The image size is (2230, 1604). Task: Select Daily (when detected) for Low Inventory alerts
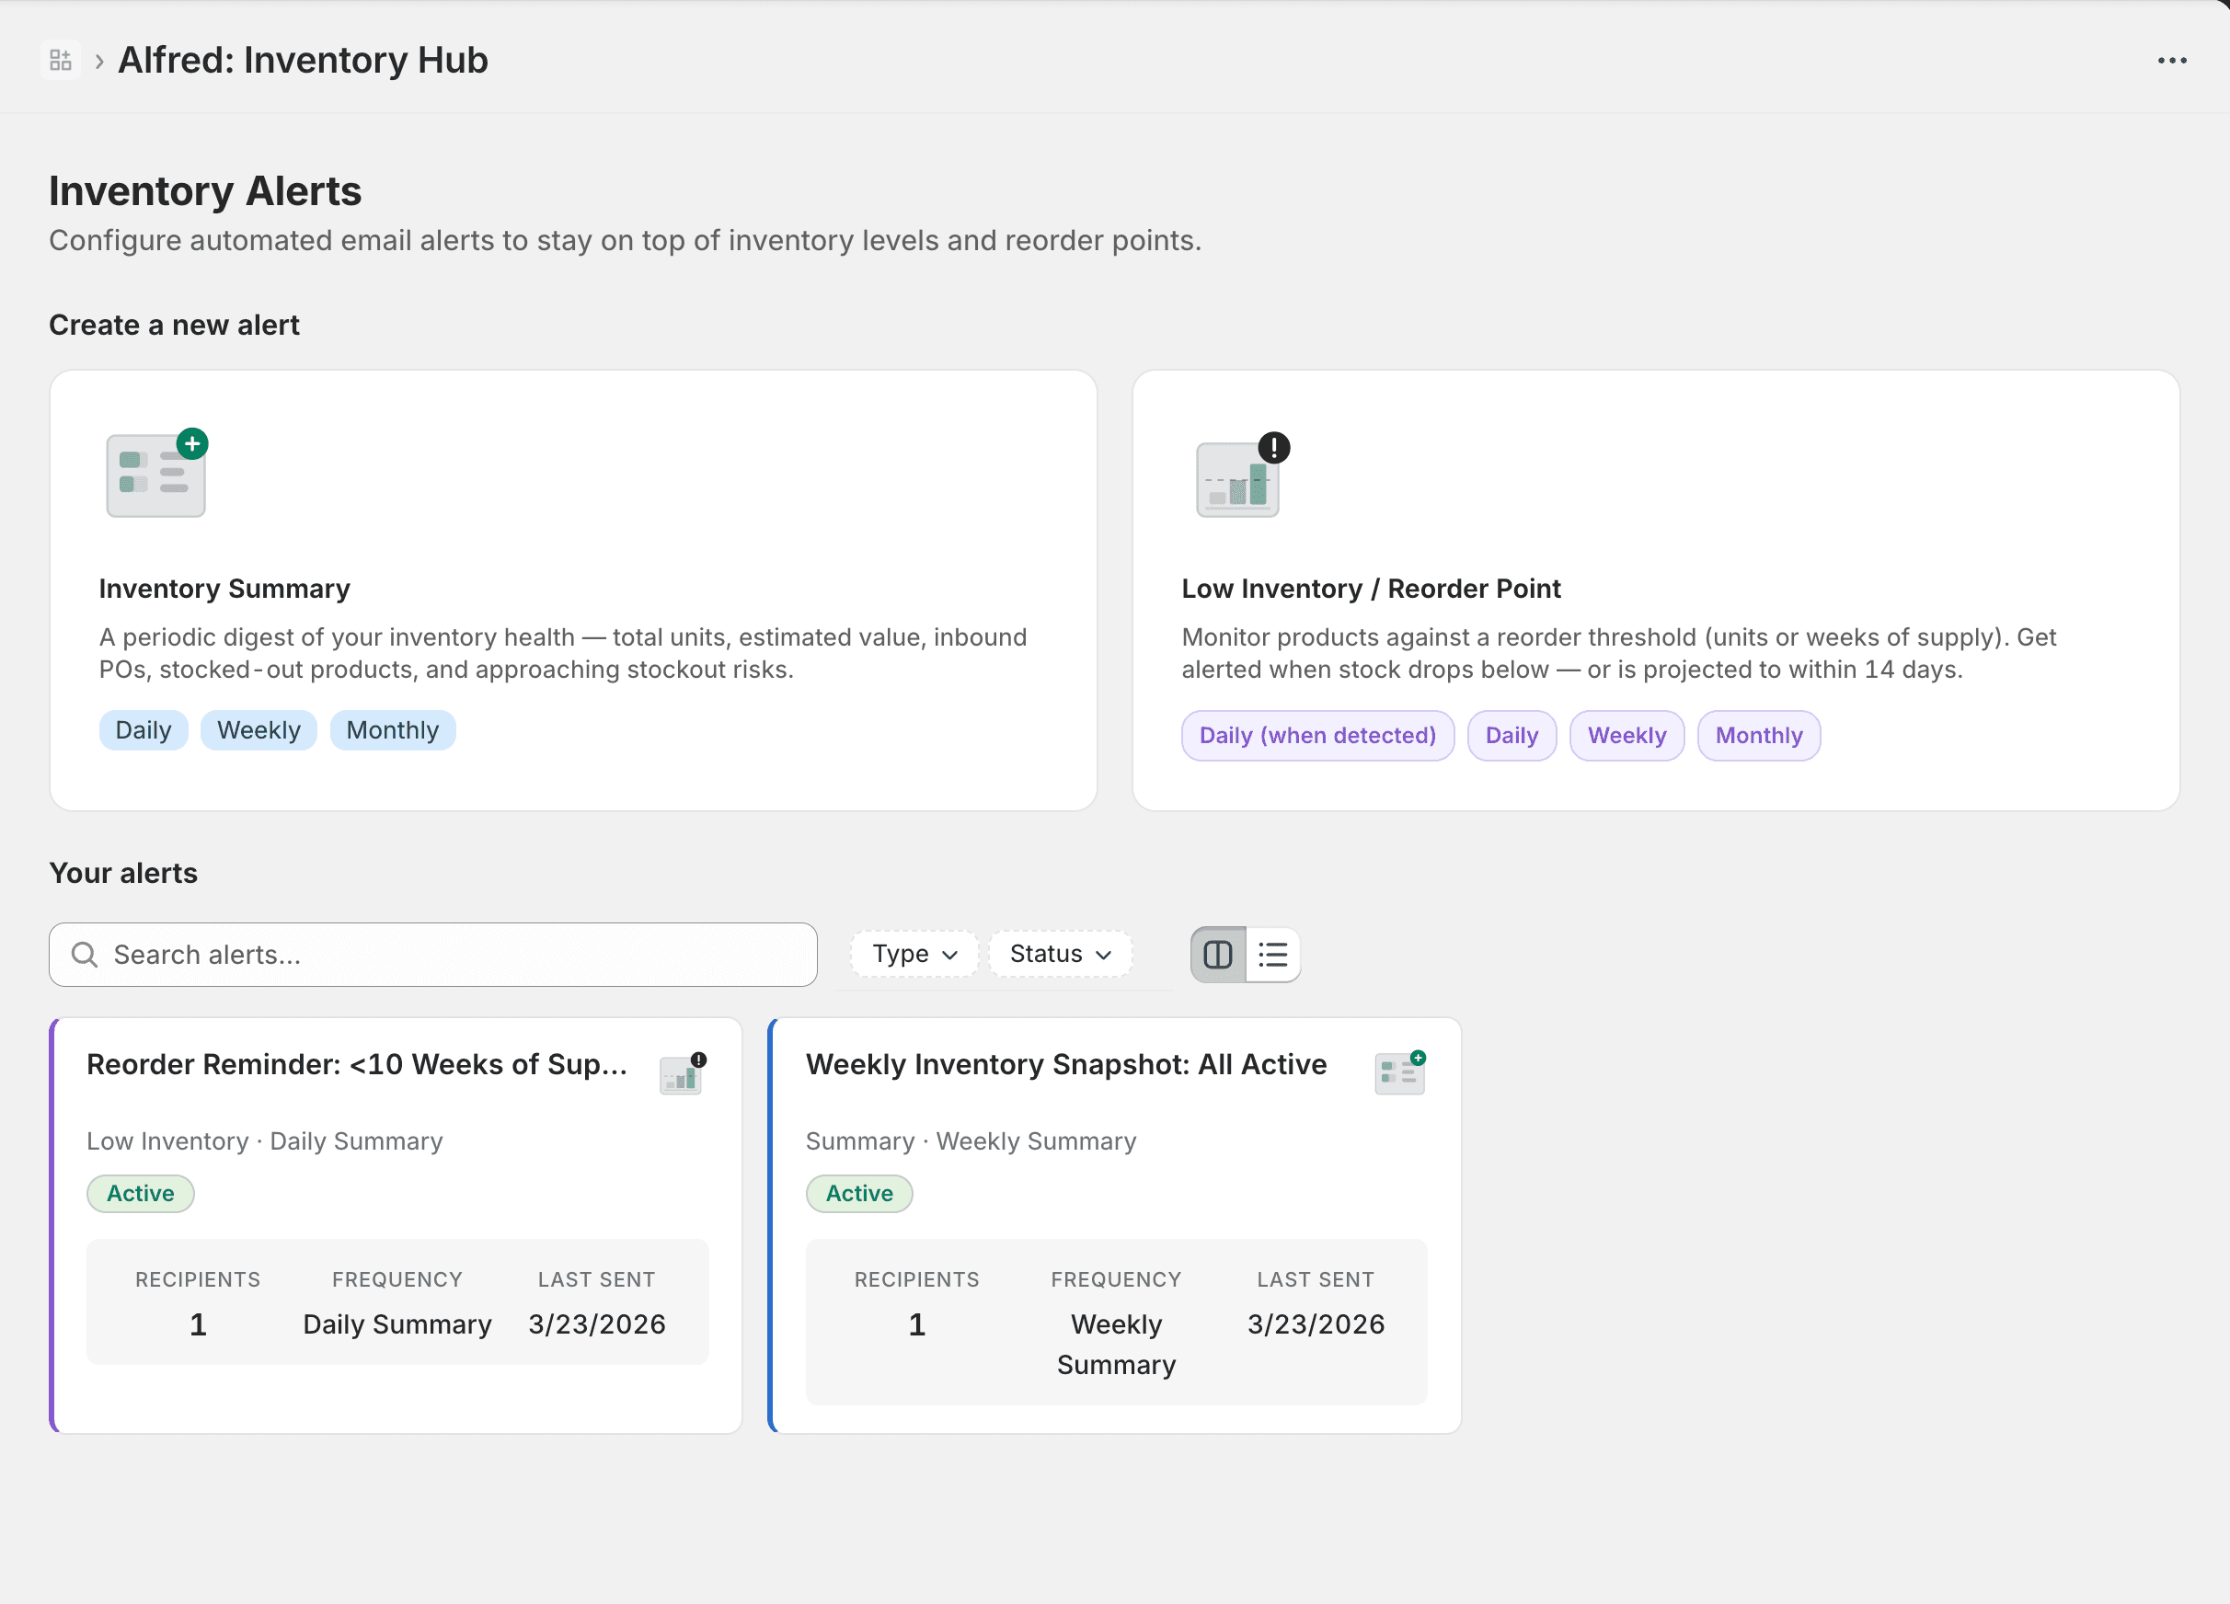[x=1317, y=735]
